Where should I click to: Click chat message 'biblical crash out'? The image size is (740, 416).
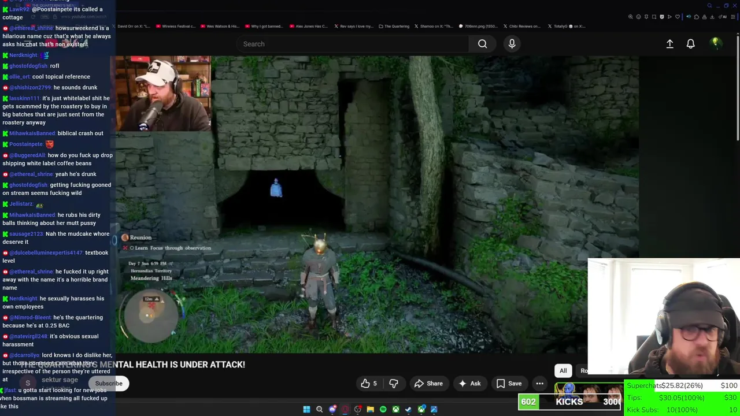tap(80, 133)
